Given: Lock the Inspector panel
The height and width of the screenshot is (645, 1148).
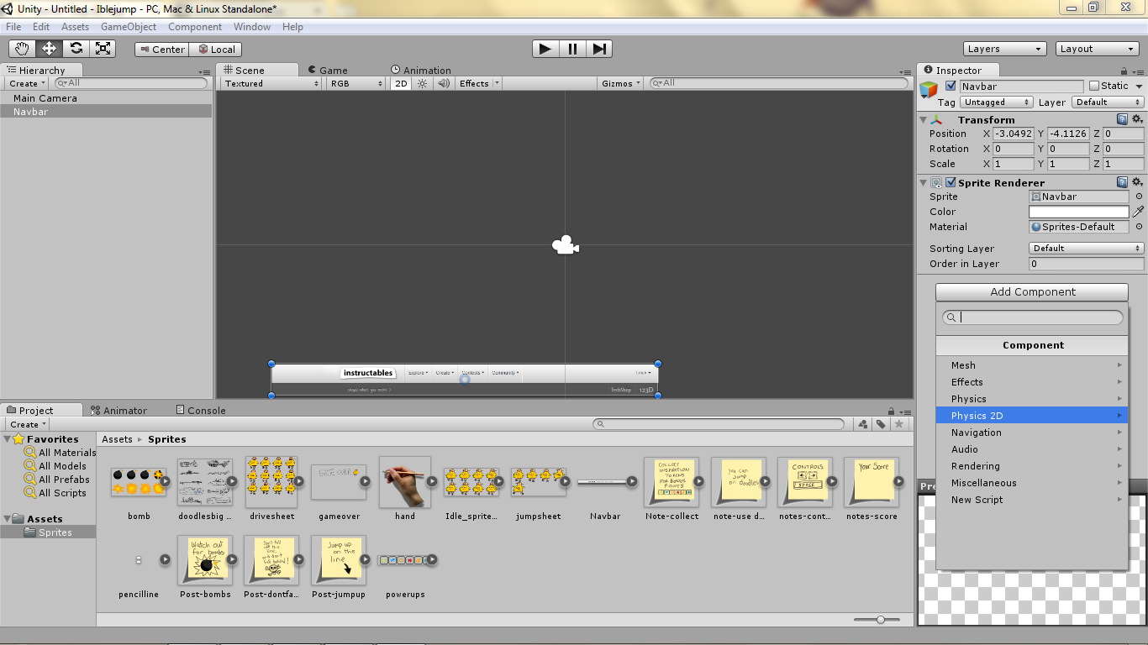Looking at the screenshot, I should [1124, 71].
